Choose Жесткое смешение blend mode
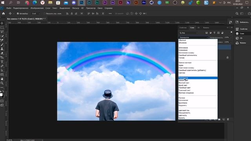Viewport: 251px width, 141px height. pos(198,93)
